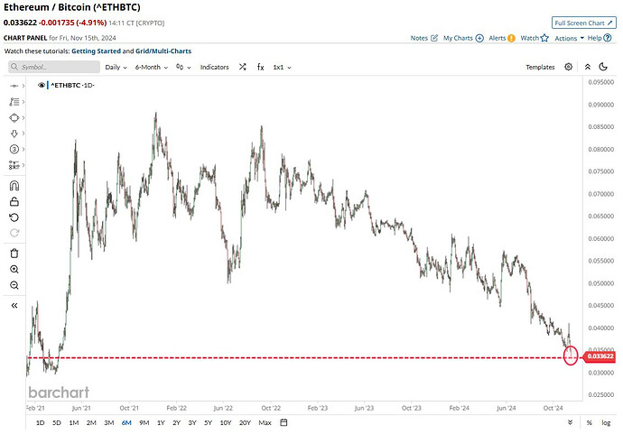Toggle the magnet snap mode
This screenshot has width=623, height=434.
[x=14, y=186]
